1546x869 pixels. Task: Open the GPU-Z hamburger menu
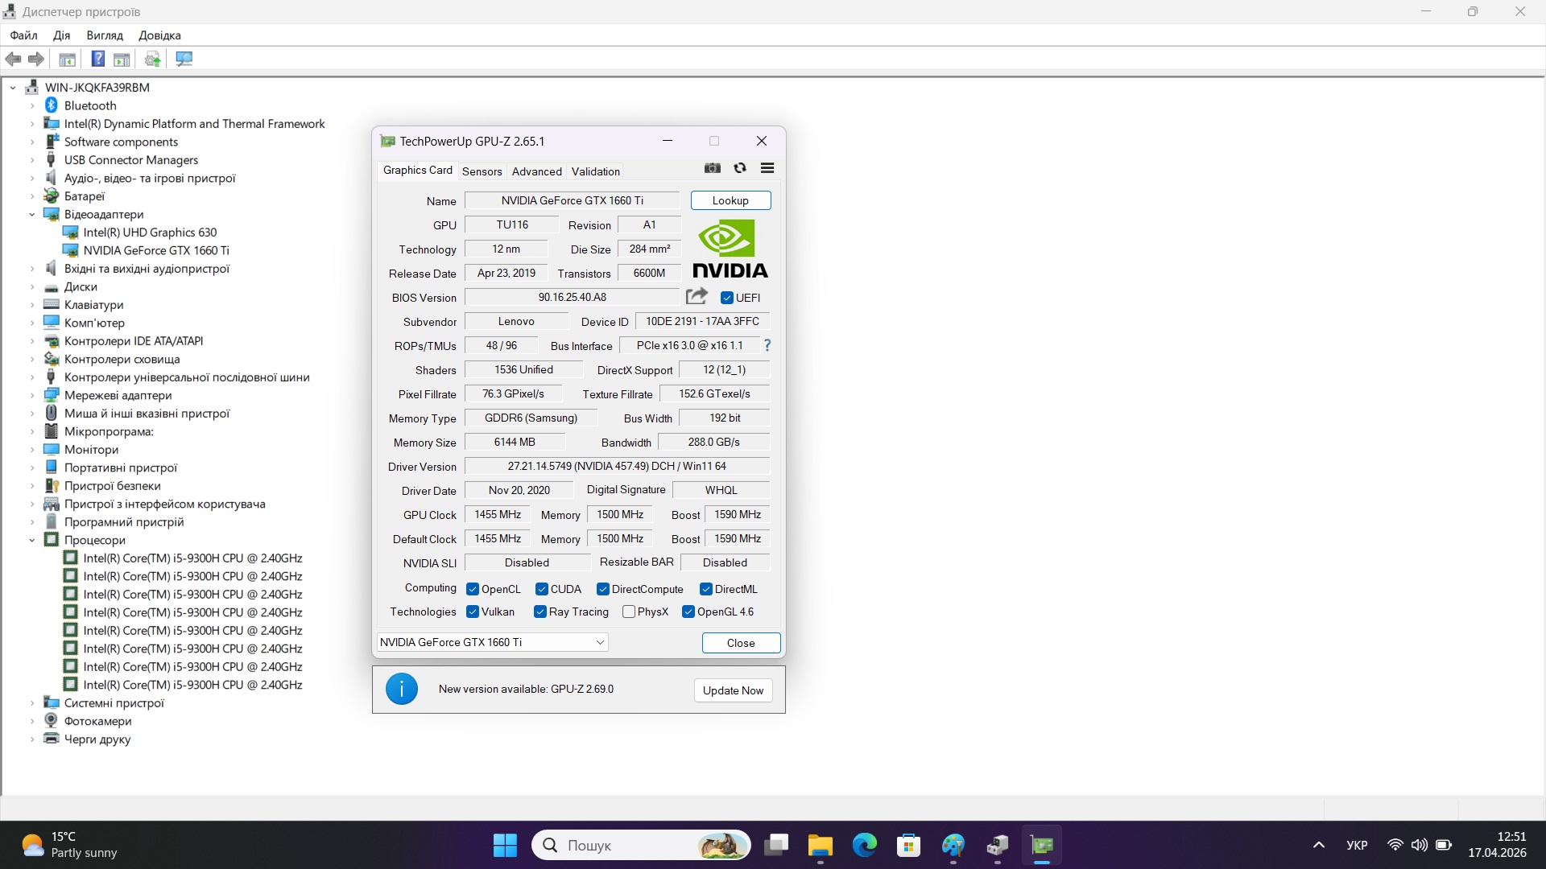tap(766, 168)
